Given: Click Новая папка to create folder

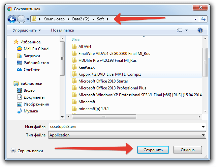Looking at the screenshot, I should point(62,30).
